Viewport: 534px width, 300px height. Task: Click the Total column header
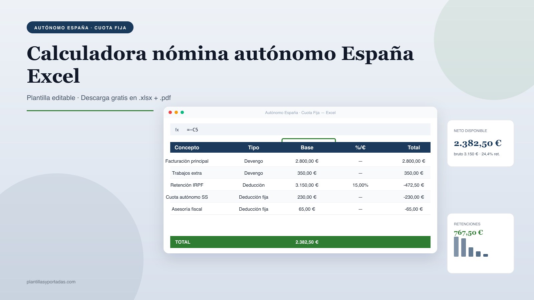414,147
